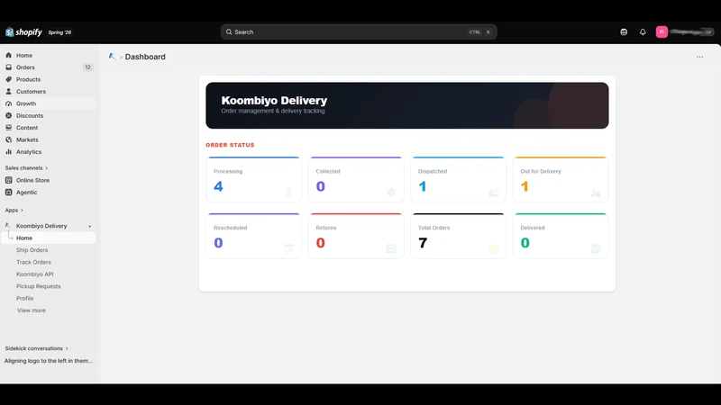Image resolution: width=721 pixels, height=405 pixels.
Task: Click the Total Orders count 7
Action: coord(423,242)
